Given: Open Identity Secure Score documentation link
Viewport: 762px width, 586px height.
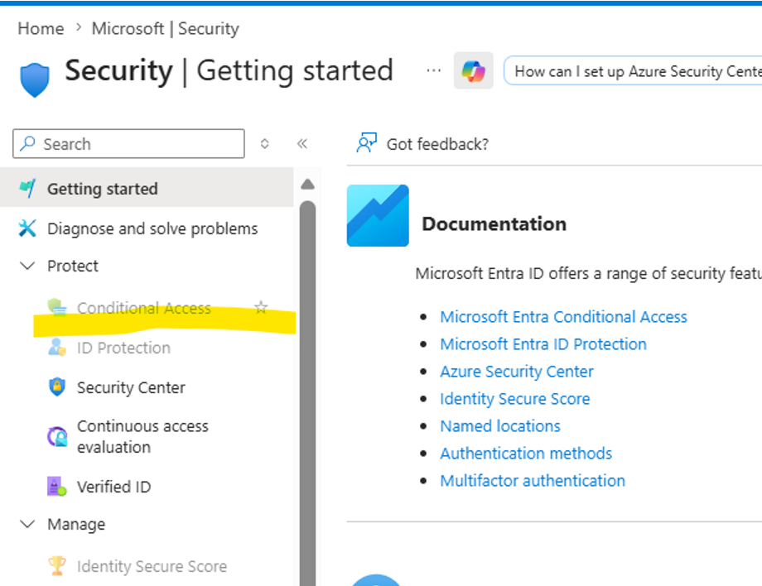Looking at the screenshot, I should click(515, 399).
